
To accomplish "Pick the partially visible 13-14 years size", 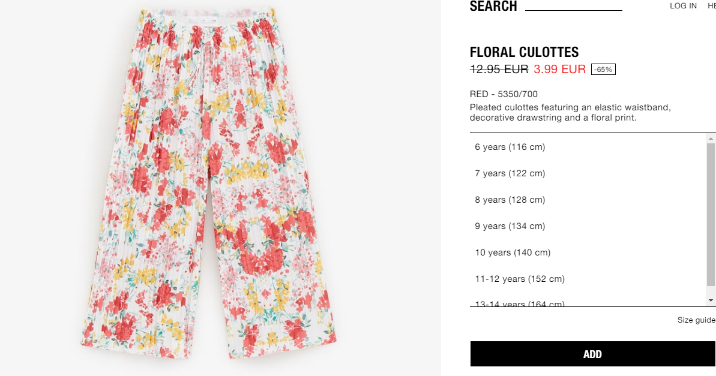I will 588,303.
